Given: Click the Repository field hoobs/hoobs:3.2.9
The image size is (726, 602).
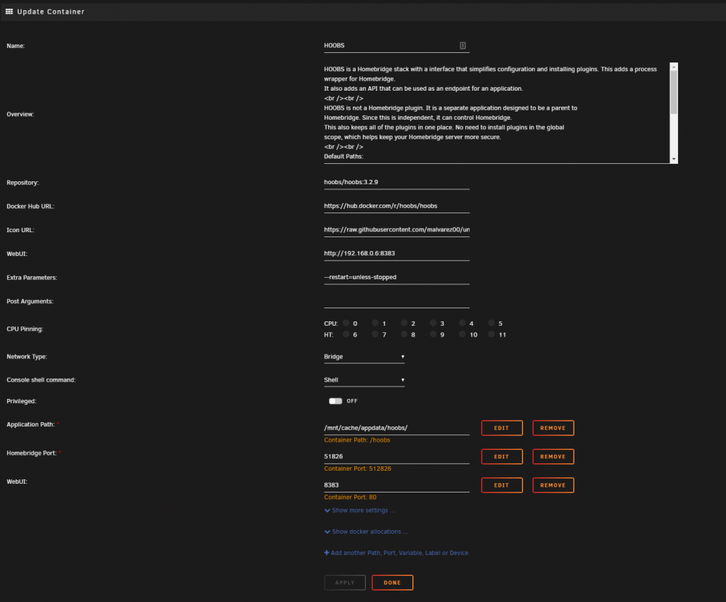Looking at the screenshot, I should [x=397, y=182].
